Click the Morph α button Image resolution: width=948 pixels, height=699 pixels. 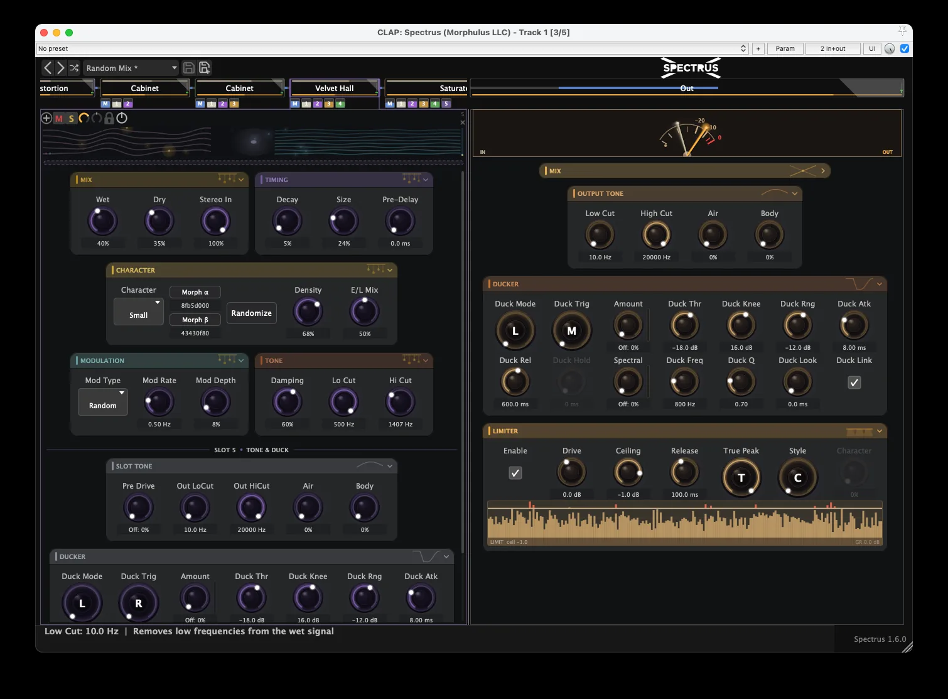(195, 292)
